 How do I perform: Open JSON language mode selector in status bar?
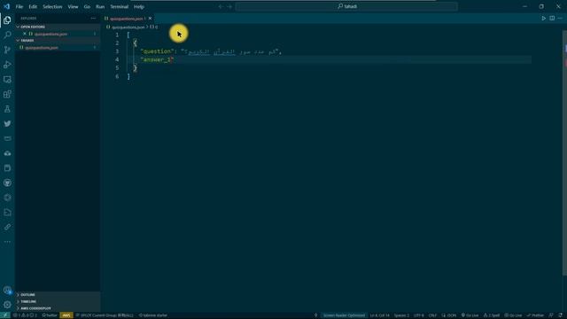[x=452, y=315]
